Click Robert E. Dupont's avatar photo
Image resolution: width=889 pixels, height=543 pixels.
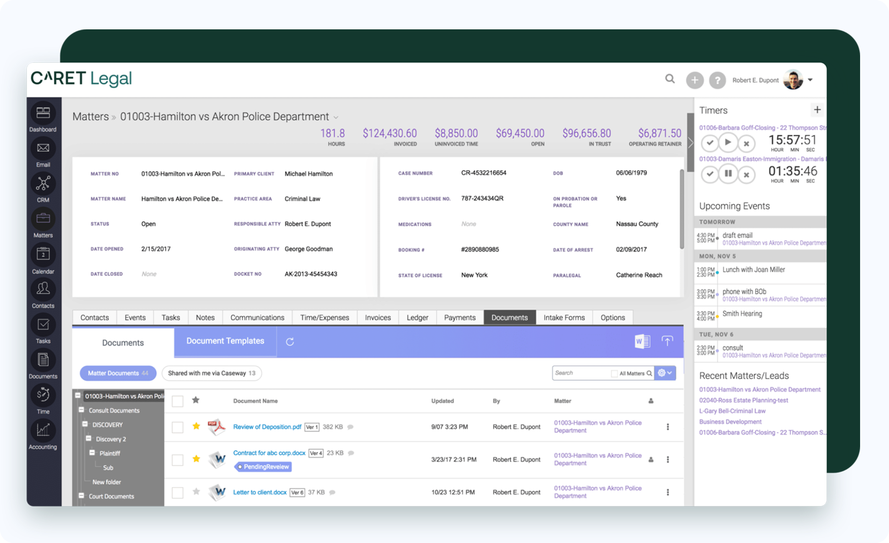794,80
